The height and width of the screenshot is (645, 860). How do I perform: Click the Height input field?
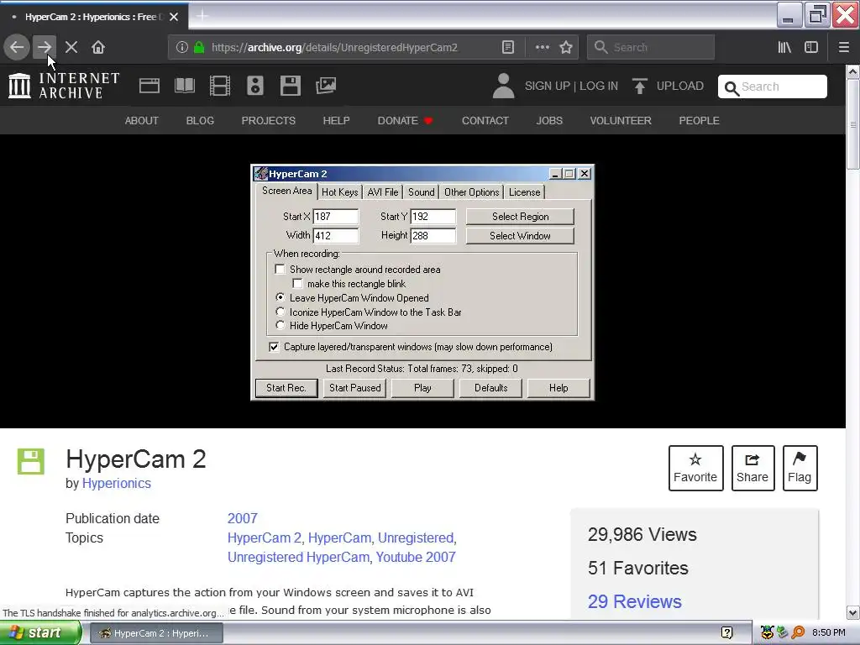[433, 236]
